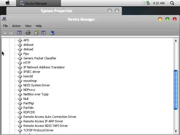Maximize Device Manager with green button
The image size is (180, 135).
pyautogui.click(x=167, y=19)
